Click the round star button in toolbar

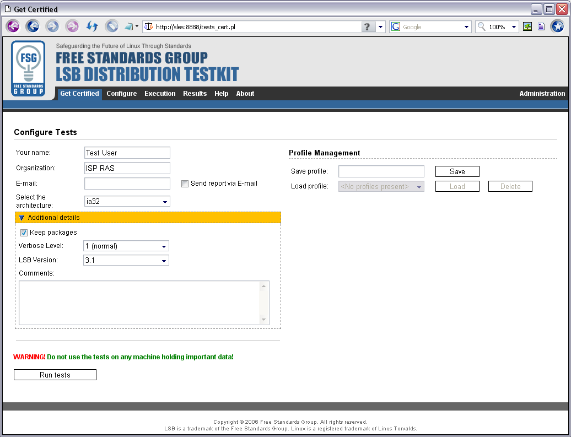point(557,26)
